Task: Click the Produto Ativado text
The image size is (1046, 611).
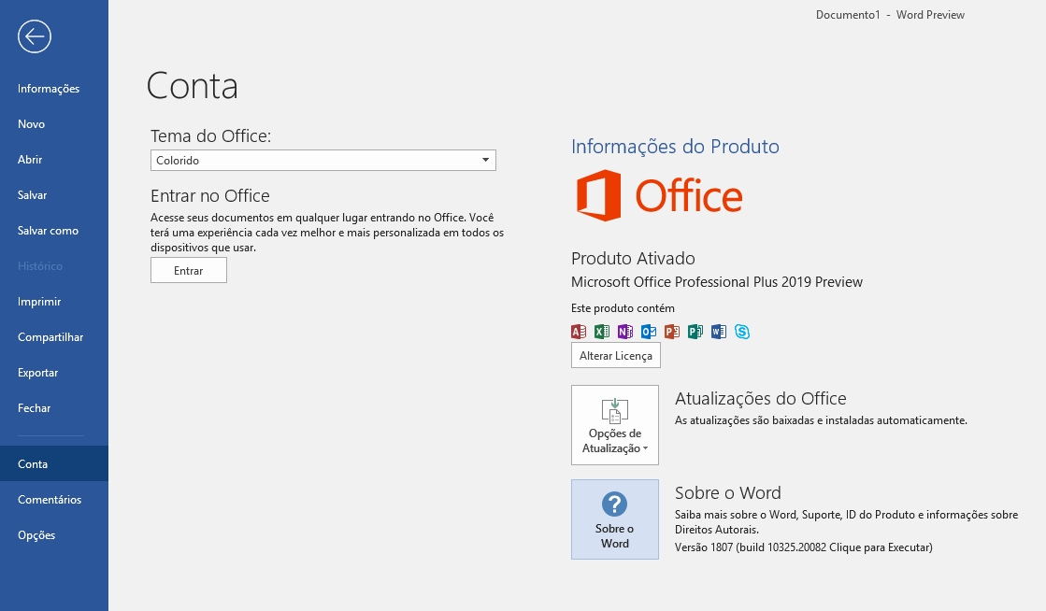Action: click(x=633, y=258)
